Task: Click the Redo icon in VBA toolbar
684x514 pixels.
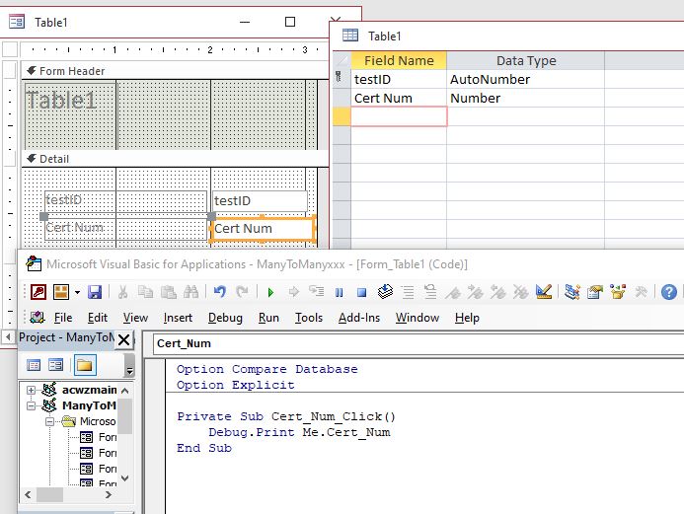Action: pyautogui.click(x=242, y=292)
